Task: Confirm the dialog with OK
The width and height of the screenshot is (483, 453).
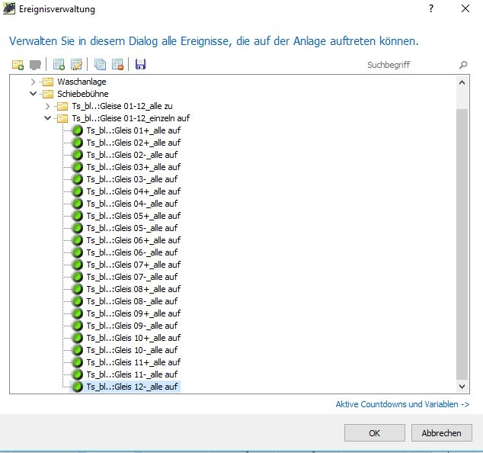Action: click(375, 433)
